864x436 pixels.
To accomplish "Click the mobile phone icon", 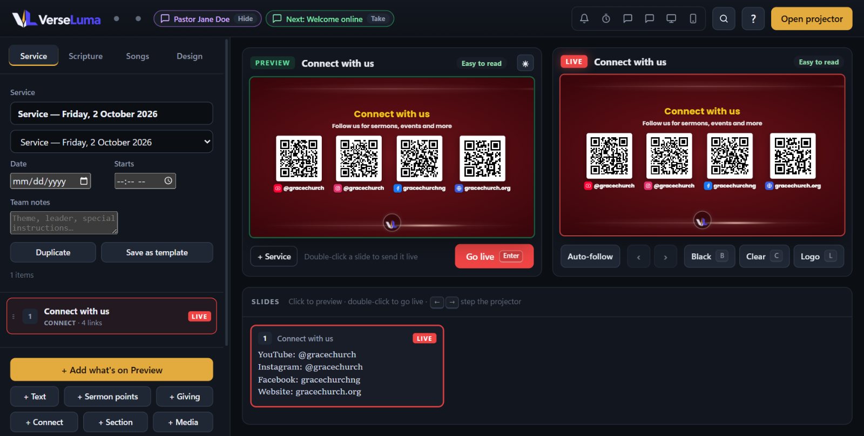I will tap(693, 19).
